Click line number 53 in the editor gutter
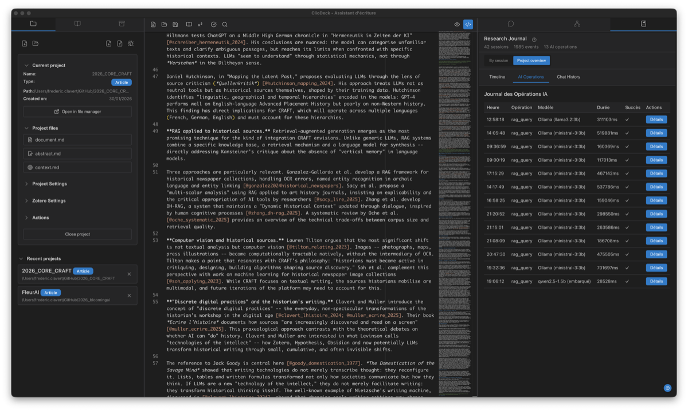 (155, 240)
